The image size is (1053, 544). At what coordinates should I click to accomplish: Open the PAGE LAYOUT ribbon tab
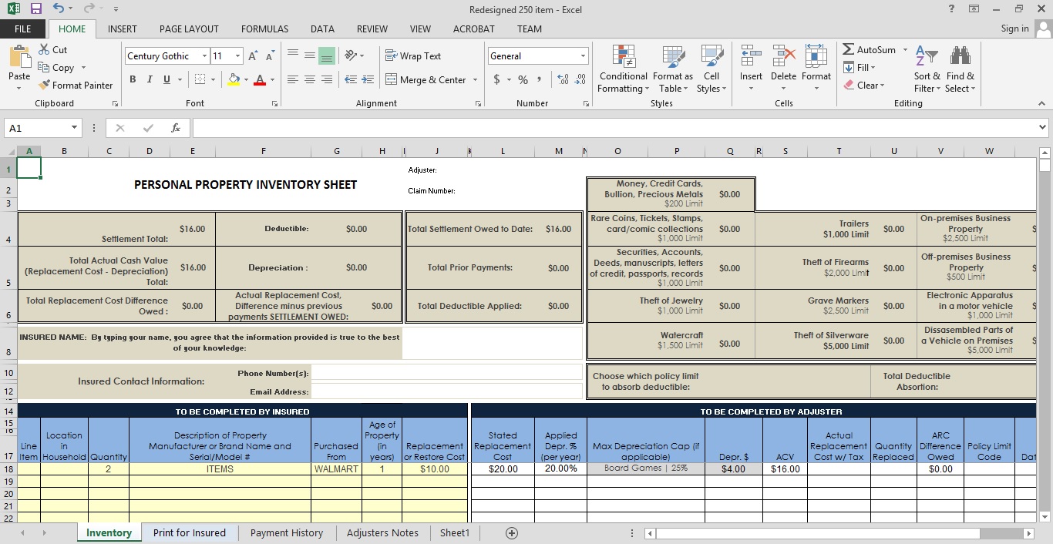tap(189, 29)
